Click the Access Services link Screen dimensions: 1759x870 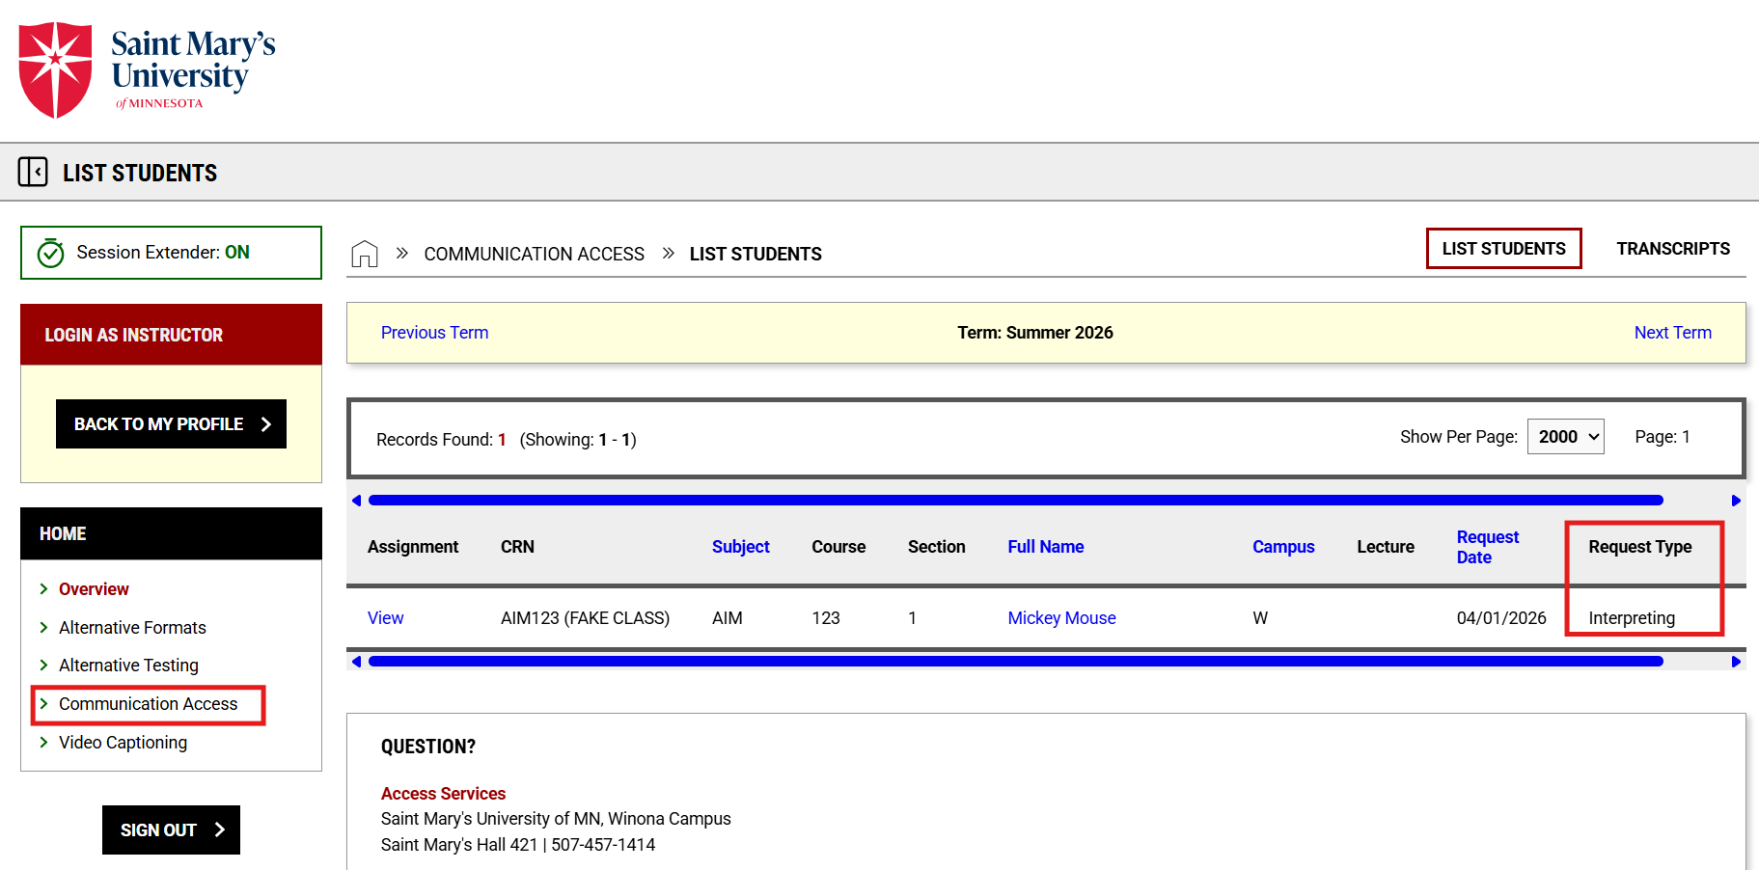443,794
